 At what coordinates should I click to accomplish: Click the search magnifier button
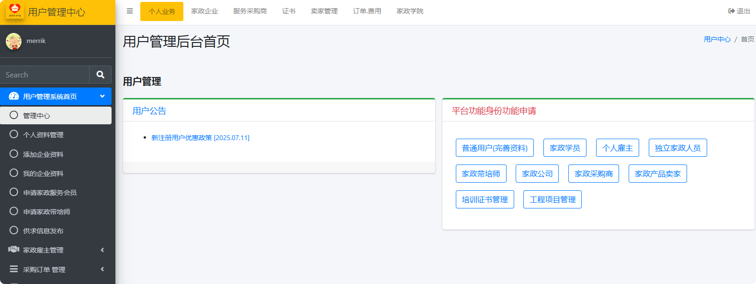click(100, 75)
